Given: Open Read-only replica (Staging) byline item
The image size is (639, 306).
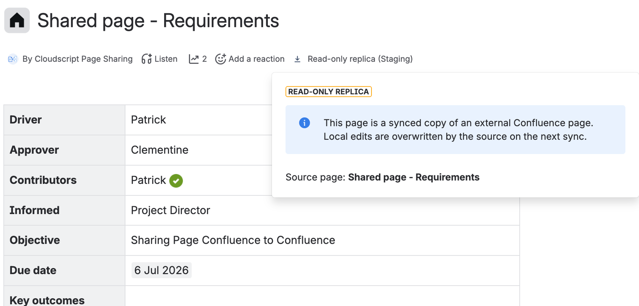Looking at the screenshot, I should (360, 59).
